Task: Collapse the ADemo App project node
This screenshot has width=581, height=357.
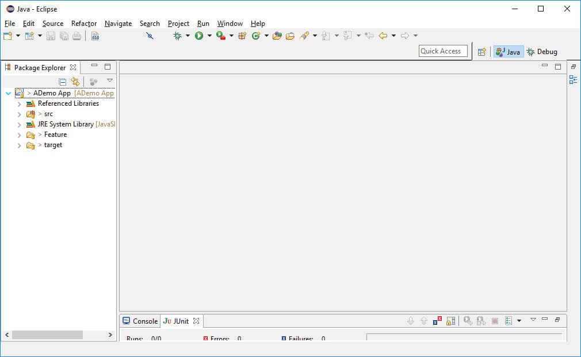Action: [8, 93]
